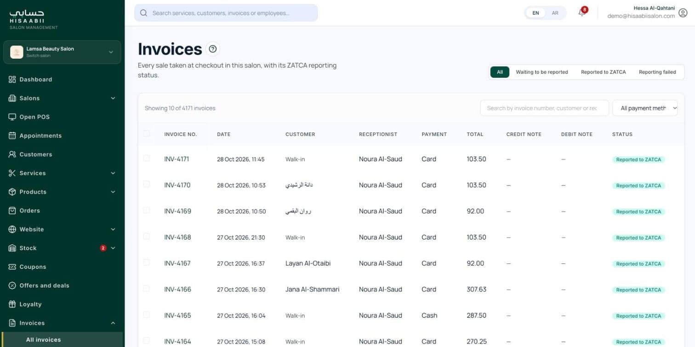
Task: Check the box for invoice INV-4168
Action: pyautogui.click(x=147, y=236)
